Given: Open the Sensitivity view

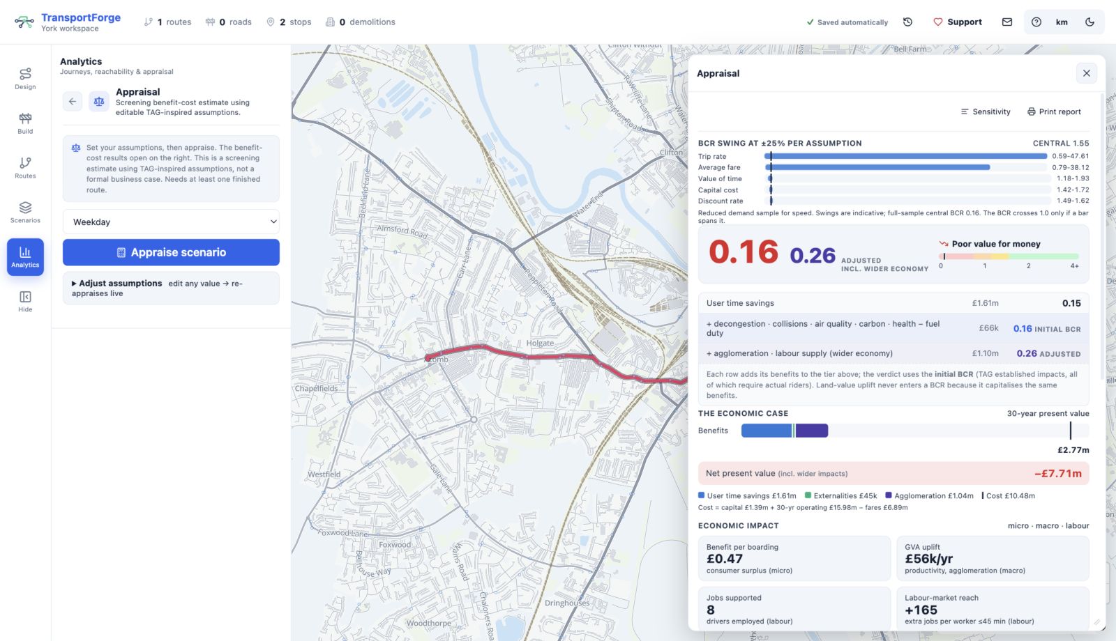Looking at the screenshot, I should point(986,111).
